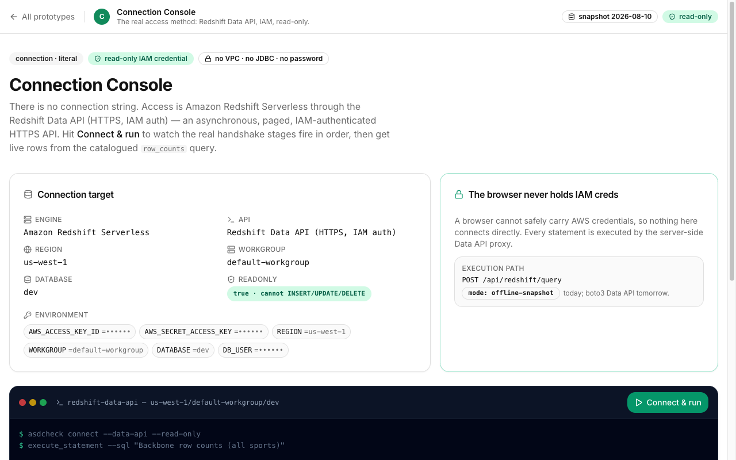This screenshot has width=736, height=460.
Task: Click the POST /api/redshift/query path
Action: pos(512,280)
